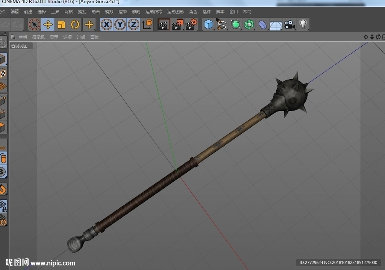Open Edit Render Settings gear clapperboard
The height and width of the screenshot is (270, 385).
191,24
